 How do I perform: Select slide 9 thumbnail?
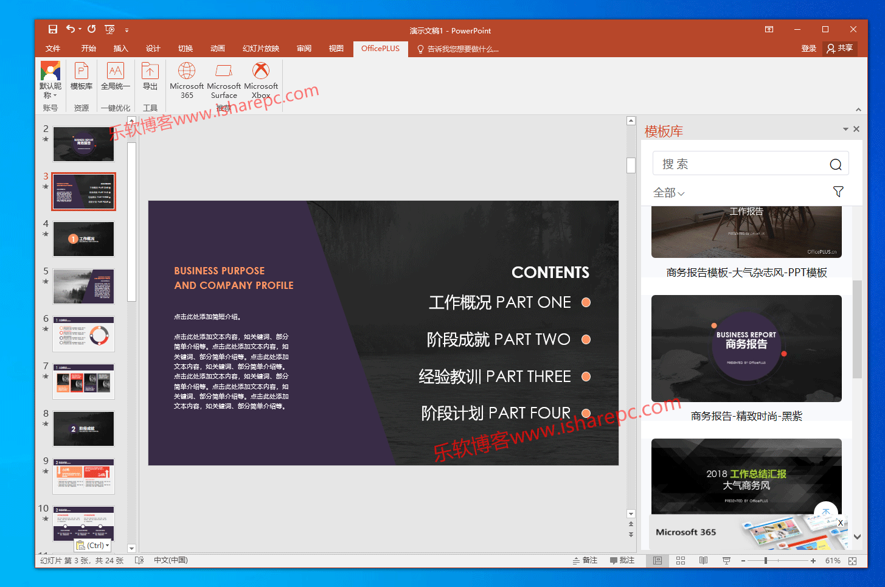83,476
